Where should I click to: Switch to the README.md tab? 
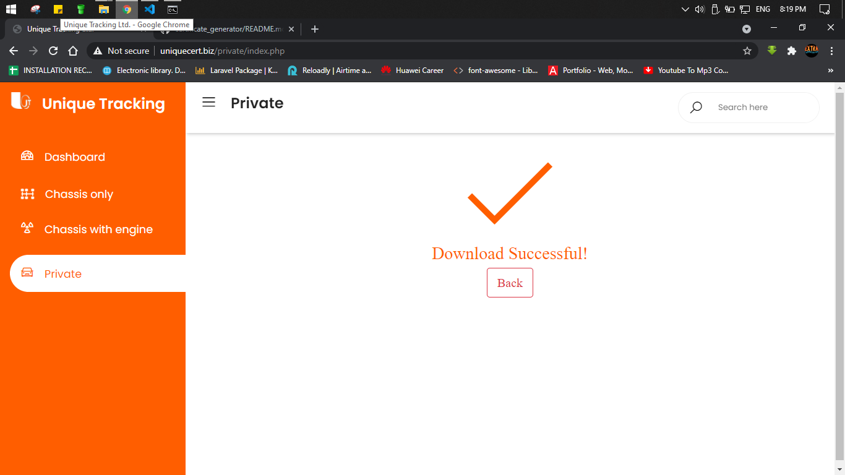[226, 29]
